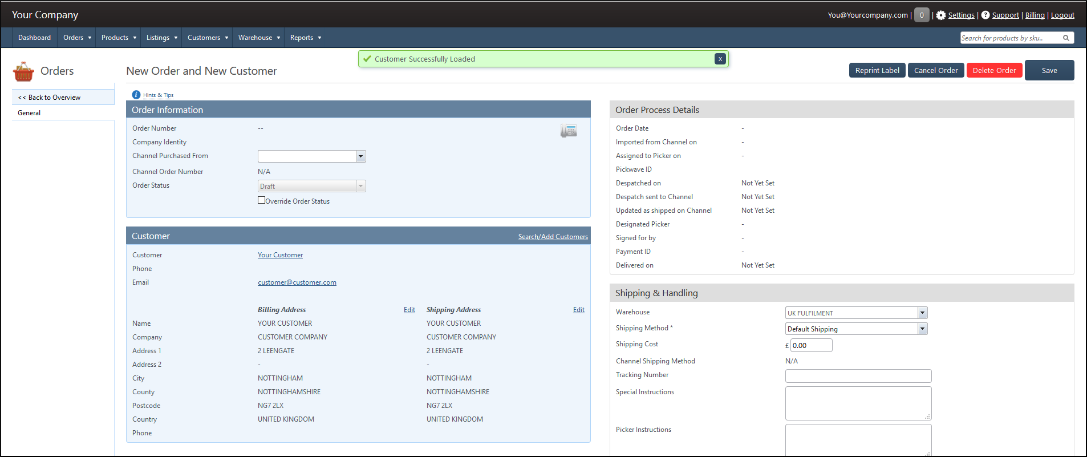1087x457 pixels.
Task: Click the Orders basket icon
Action: pos(23,71)
